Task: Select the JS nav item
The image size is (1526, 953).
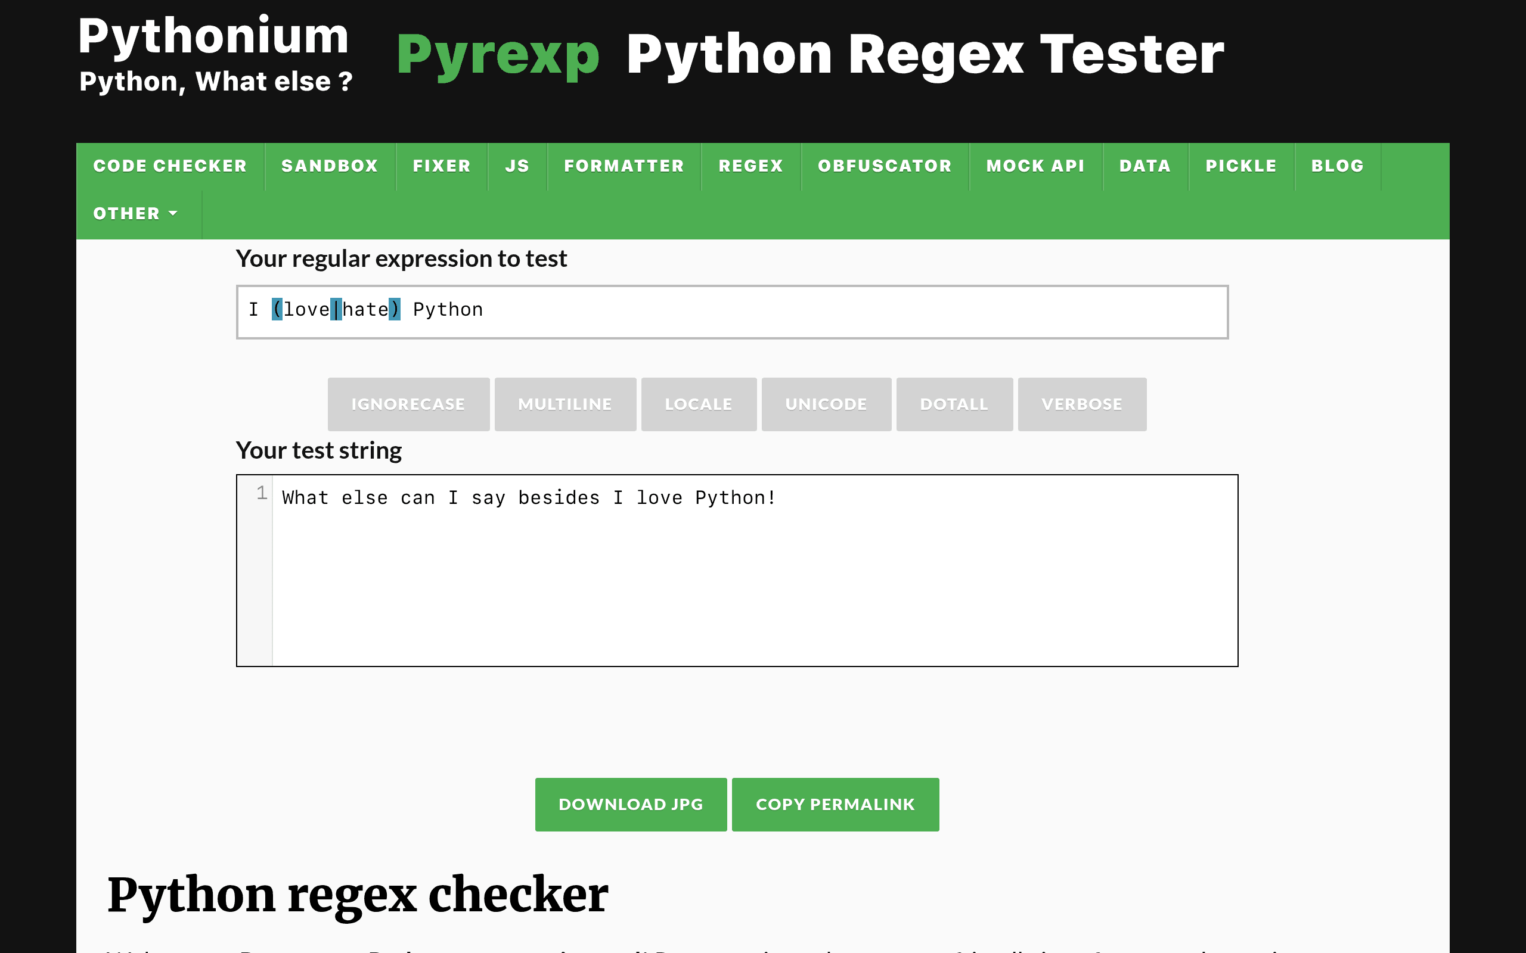Action: 517,166
